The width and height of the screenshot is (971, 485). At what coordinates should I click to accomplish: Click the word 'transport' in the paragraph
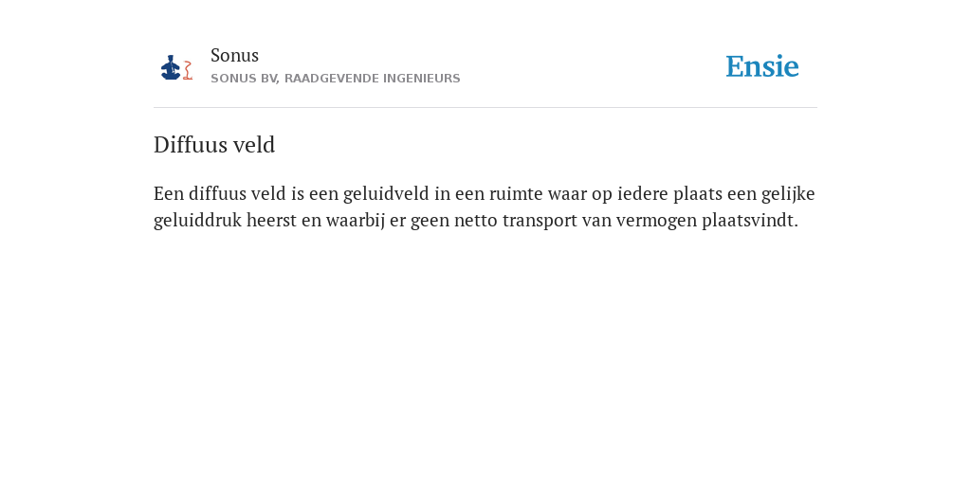[x=539, y=221]
